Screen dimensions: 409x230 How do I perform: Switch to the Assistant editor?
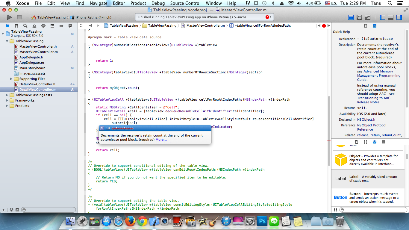(359, 17)
